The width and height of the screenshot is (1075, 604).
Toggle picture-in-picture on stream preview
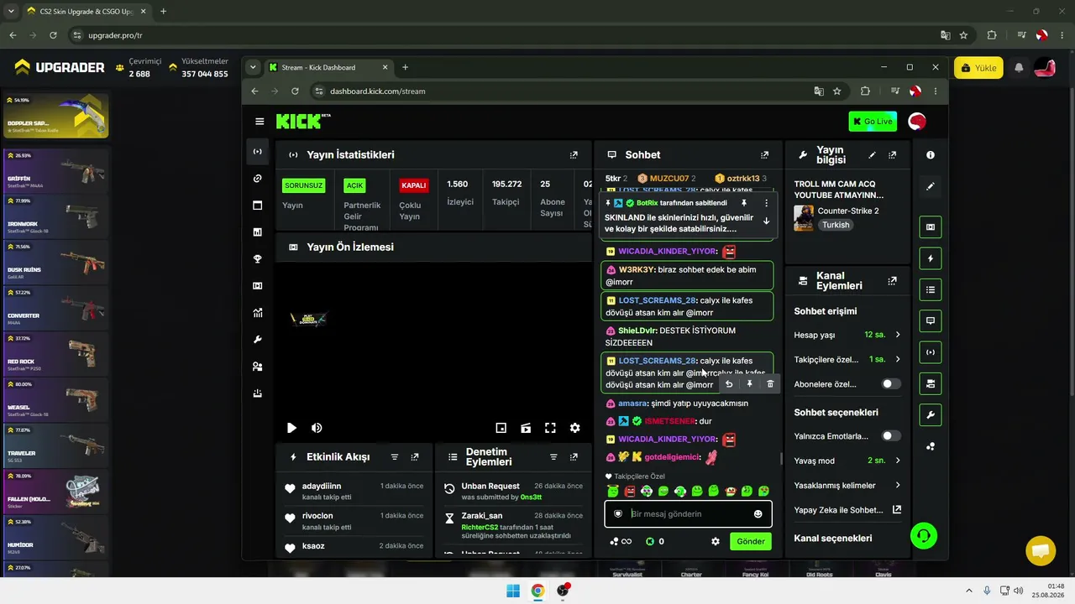[x=501, y=428]
